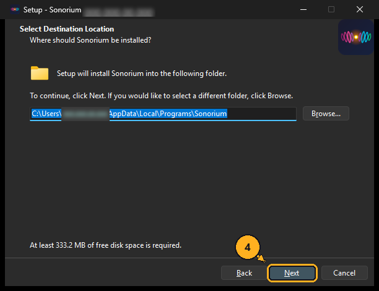Click the Next button
The image size is (379, 291).
[x=292, y=273]
